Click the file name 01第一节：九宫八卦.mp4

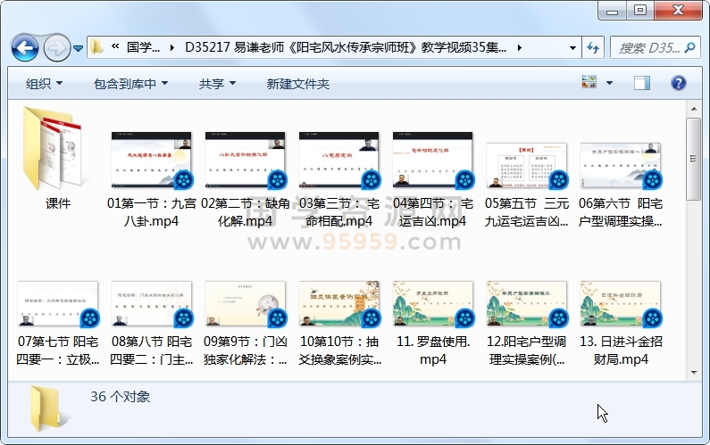[151, 212]
